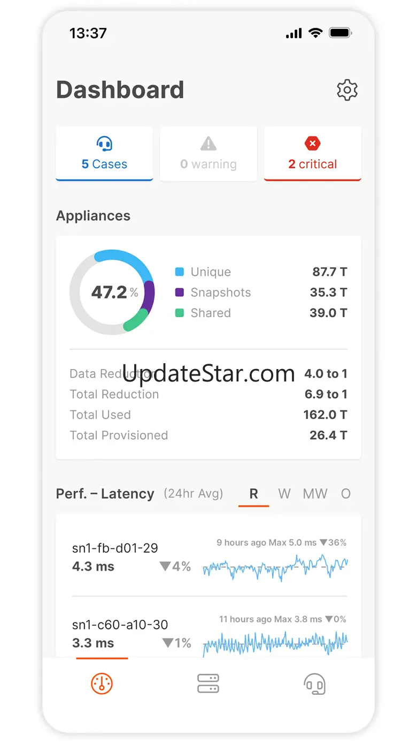Click the 162.0 T Total Used value
The image size is (417, 743).
(326, 415)
